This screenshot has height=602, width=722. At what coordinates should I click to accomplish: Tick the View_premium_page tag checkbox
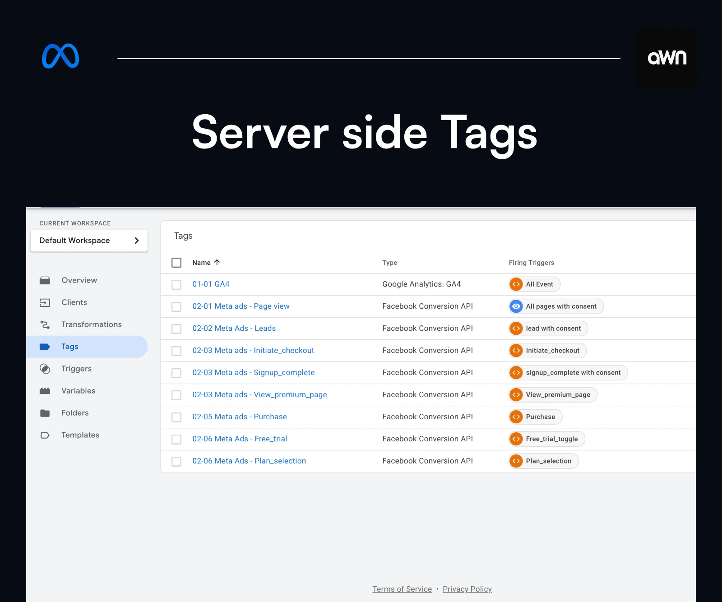176,395
